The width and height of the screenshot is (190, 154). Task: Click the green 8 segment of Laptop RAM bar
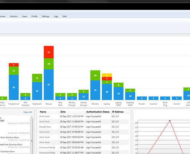(119, 85)
